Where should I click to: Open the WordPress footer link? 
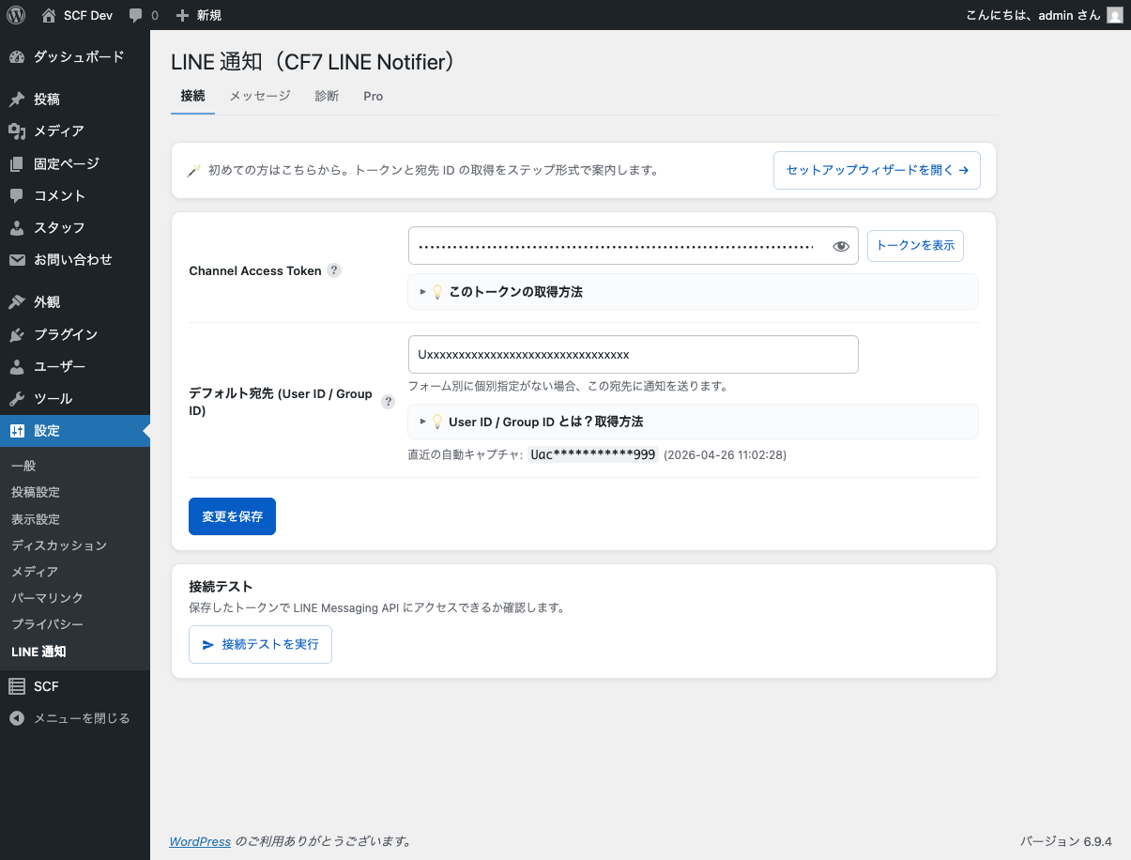tap(200, 841)
